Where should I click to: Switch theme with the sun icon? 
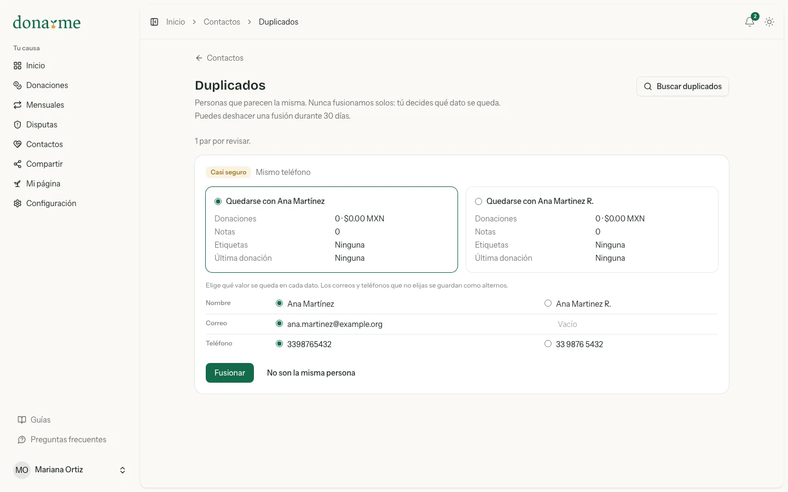tap(769, 22)
